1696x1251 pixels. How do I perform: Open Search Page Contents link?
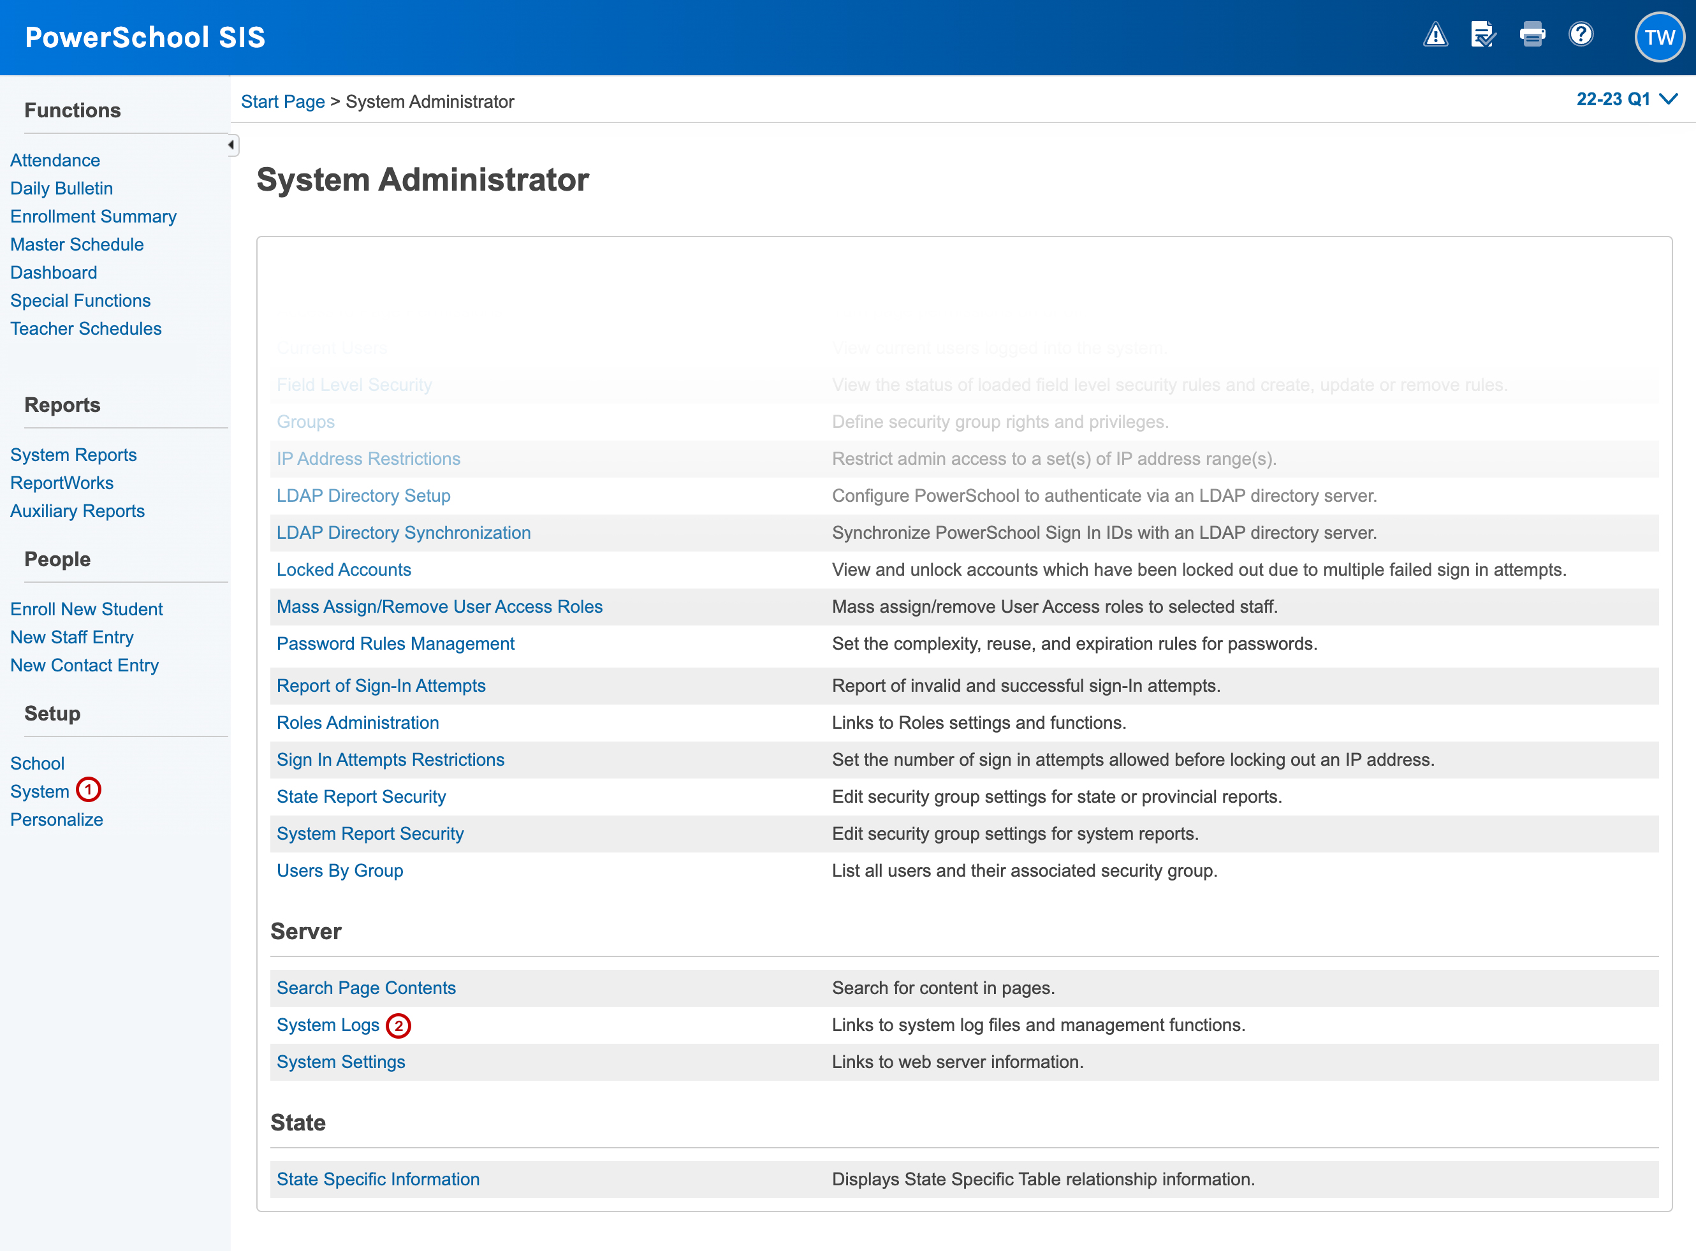367,989
